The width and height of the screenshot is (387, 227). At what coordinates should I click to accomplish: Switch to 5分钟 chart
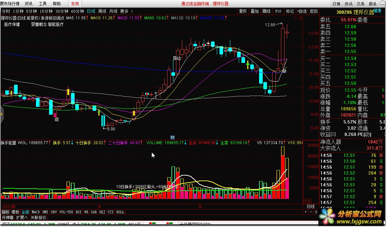click(x=31, y=11)
